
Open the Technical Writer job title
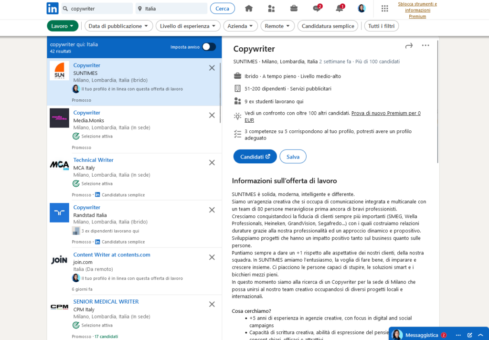(x=93, y=160)
